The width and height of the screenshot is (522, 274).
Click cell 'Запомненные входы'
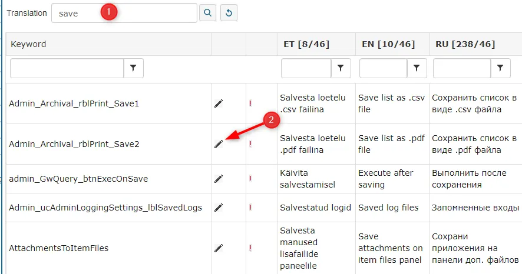pos(475,208)
